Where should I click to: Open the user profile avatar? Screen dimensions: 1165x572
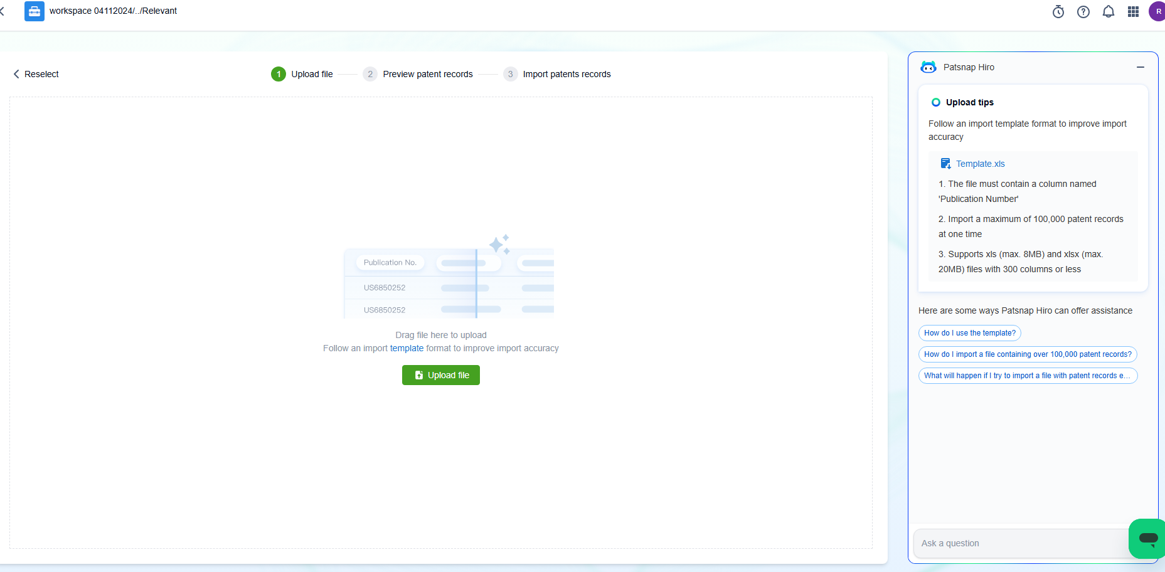tap(1157, 11)
